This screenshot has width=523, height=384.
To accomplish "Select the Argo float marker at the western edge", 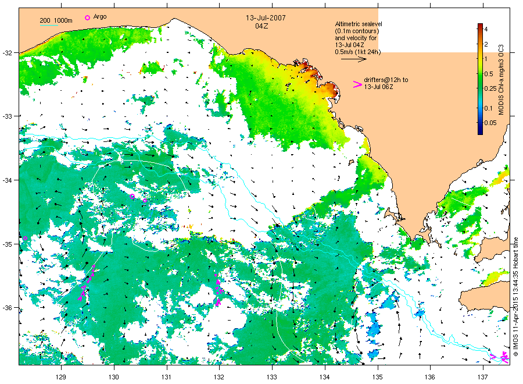I will (x=25, y=238).
